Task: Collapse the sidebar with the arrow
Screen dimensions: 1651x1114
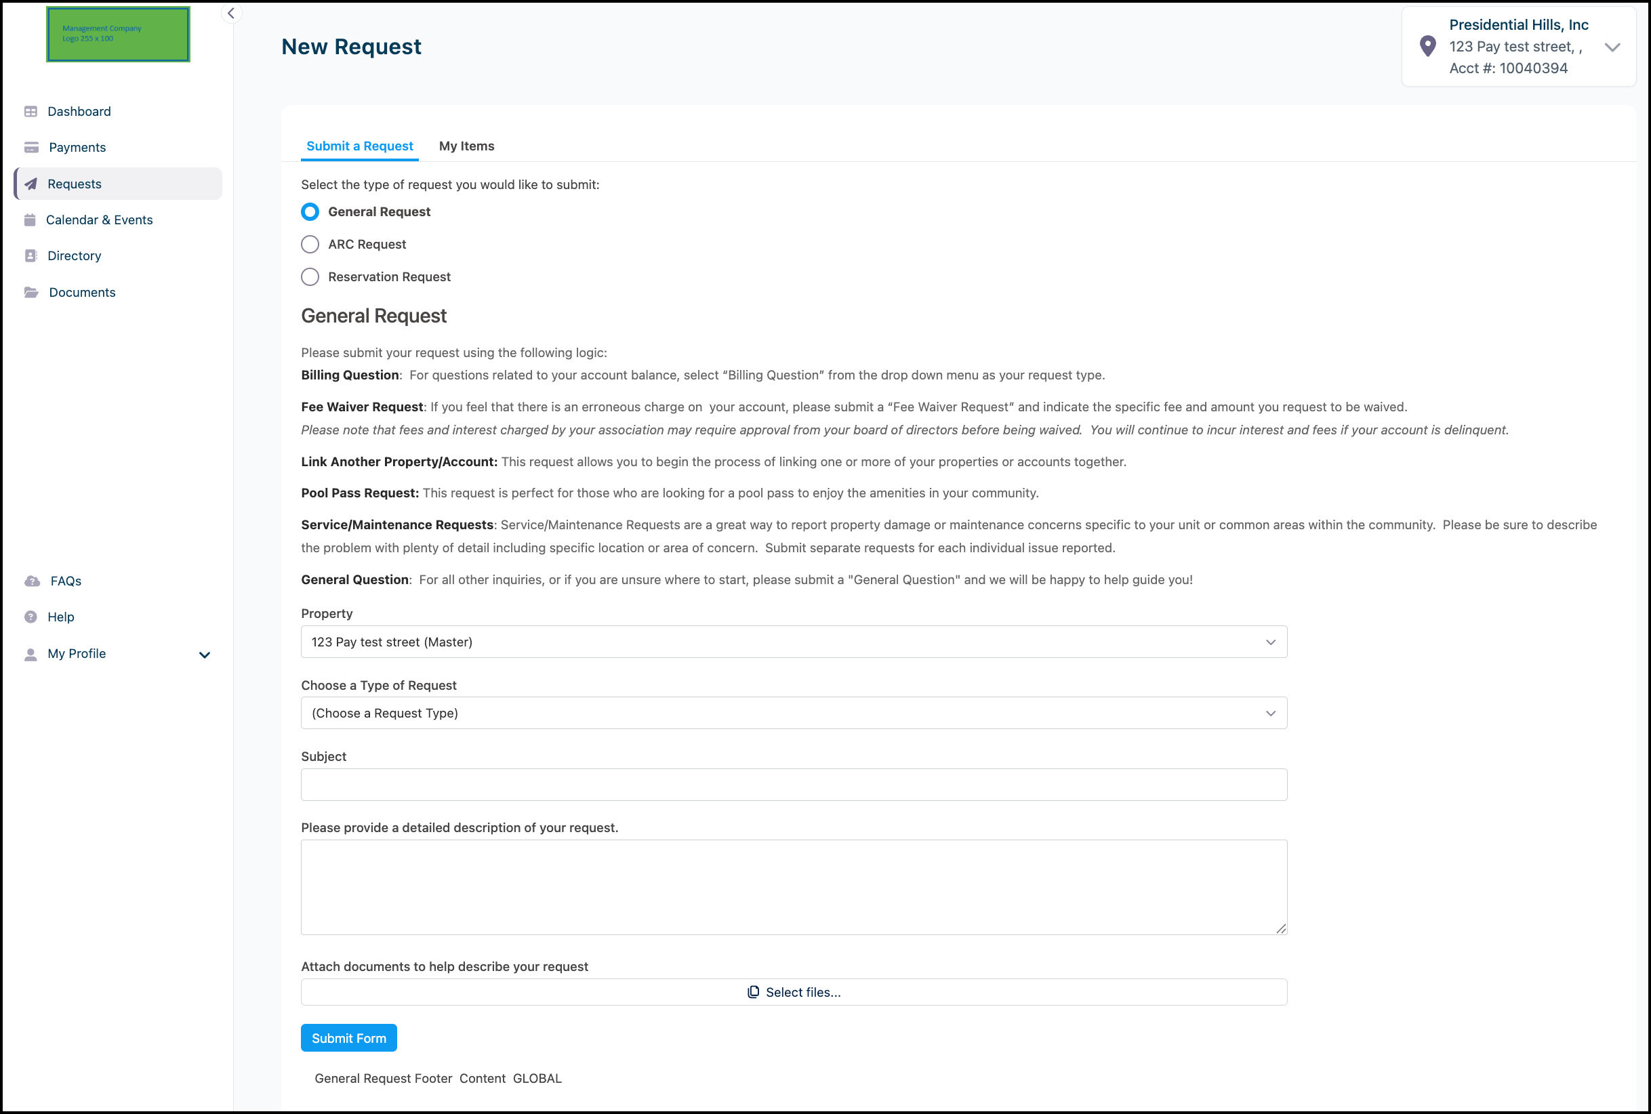Action: pyautogui.click(x=231, y=14)
